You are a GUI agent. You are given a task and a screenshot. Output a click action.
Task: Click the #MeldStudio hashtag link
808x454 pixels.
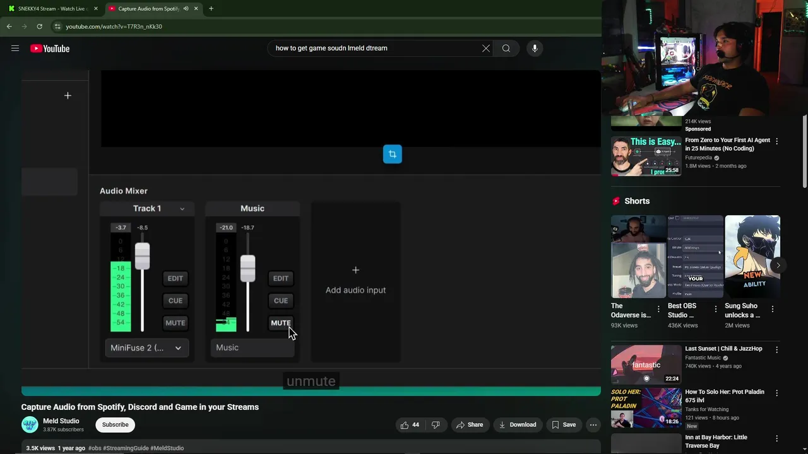tap(167, 448)
